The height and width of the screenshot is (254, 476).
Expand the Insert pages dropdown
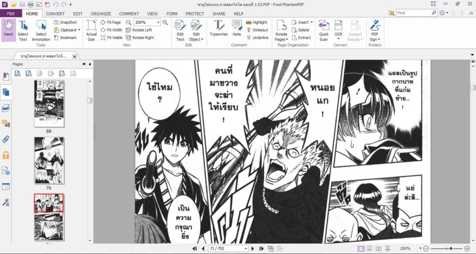[x=311, y=22]
